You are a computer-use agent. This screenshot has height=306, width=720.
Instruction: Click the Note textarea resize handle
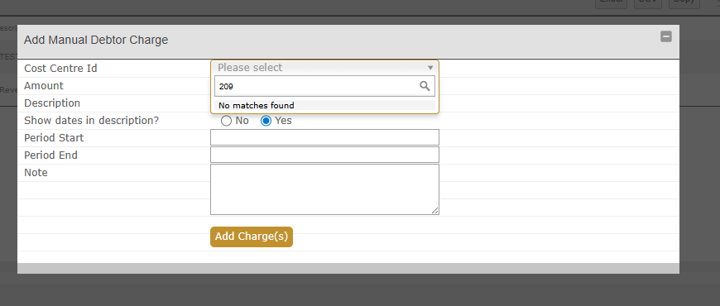435,211
